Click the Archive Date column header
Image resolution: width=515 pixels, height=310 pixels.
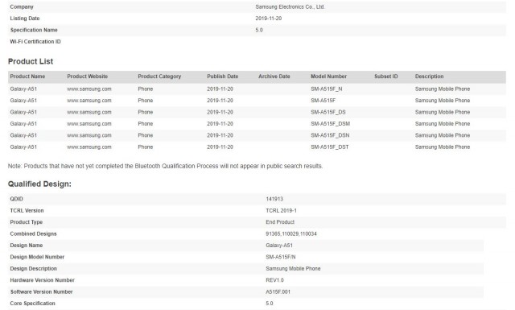click(x=274, y=76)
